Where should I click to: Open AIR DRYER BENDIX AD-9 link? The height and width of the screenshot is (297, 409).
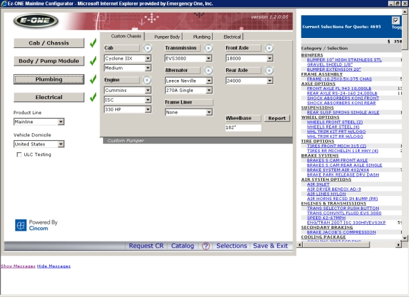point(334,189)
